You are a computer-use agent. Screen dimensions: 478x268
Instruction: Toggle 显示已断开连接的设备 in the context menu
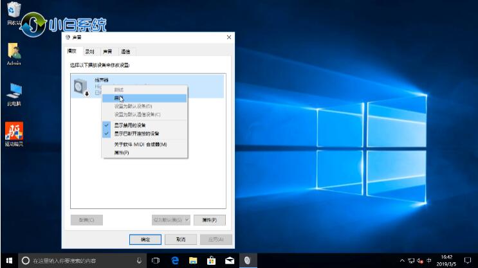coord(145,134)
